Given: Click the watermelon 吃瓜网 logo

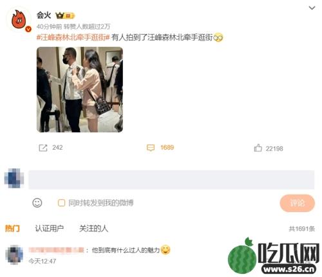Looking at the screenshot, I should pos(273,256).
